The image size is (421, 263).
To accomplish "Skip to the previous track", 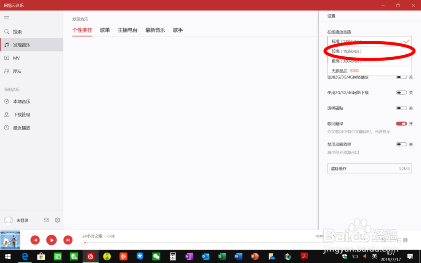I will pos(35,240).
